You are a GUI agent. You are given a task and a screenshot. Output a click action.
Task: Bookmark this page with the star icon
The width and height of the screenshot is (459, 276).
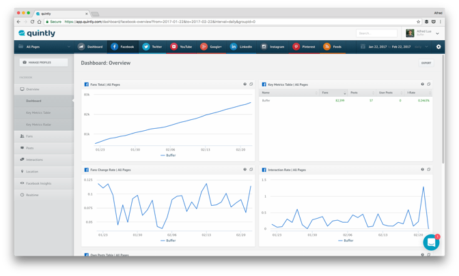point(418,22)
